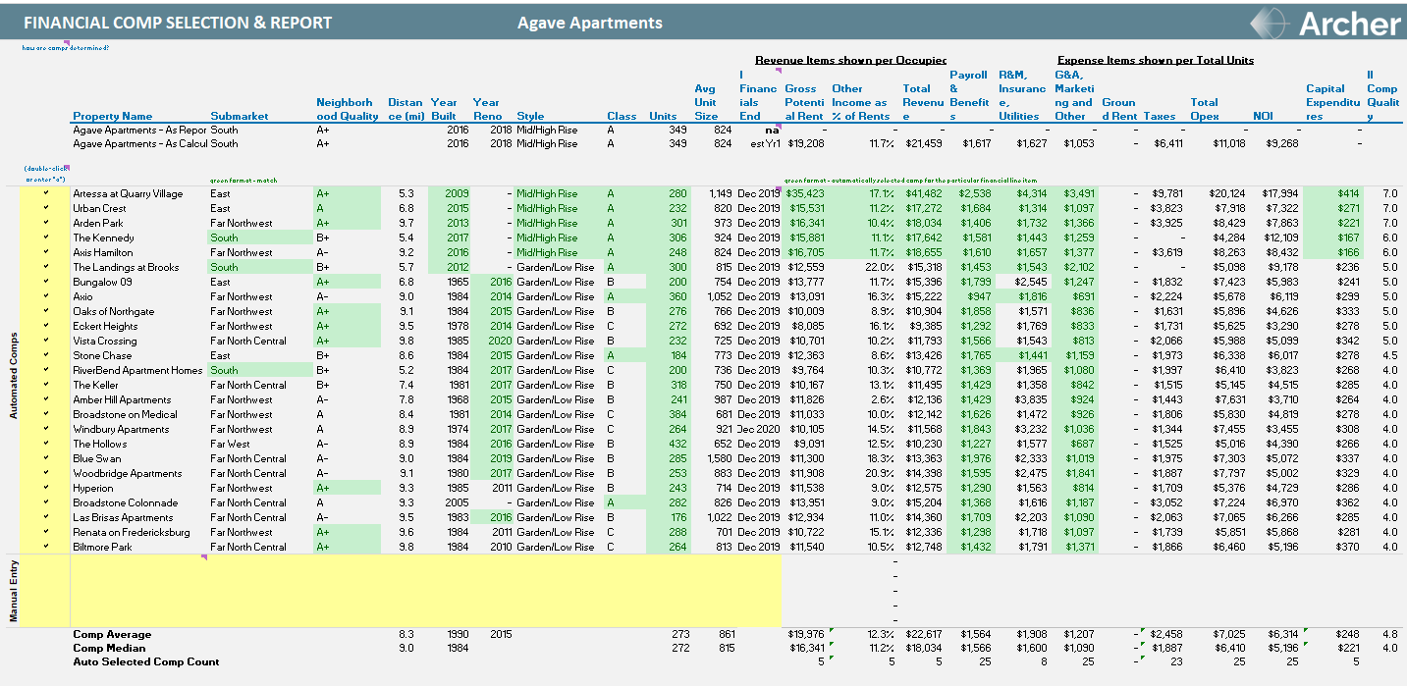Select the 'Woodbridge Apartments' cell
The width and height of the screenshot is (1407, 686).
[x=128, y=473]
